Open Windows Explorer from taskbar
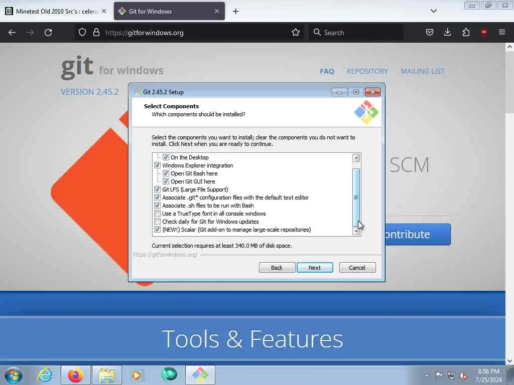Screen dimensions: 514x385 107,375
